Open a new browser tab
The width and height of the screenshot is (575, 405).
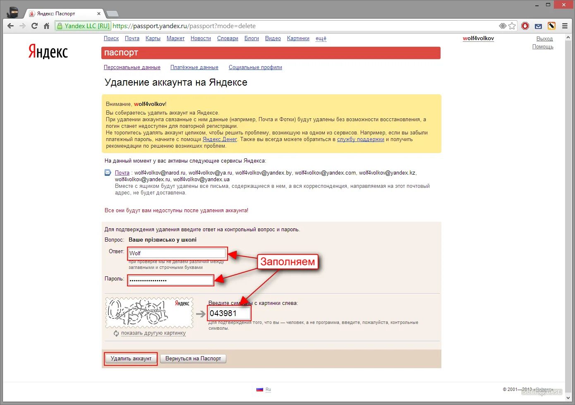[x=112, y=14]
